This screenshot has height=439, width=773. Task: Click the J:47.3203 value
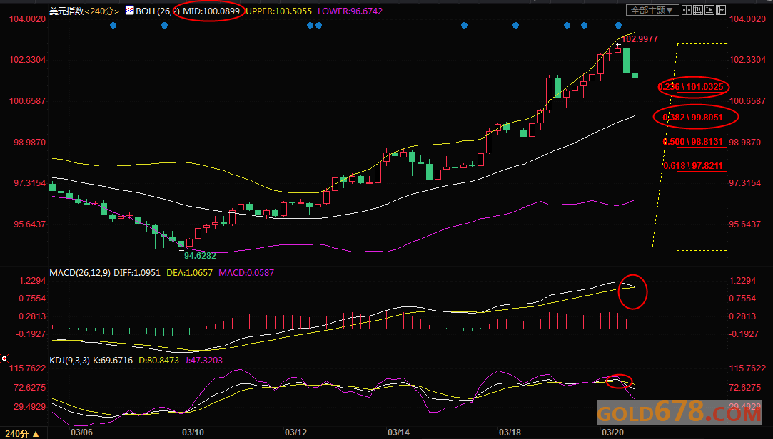click(203, 361)
